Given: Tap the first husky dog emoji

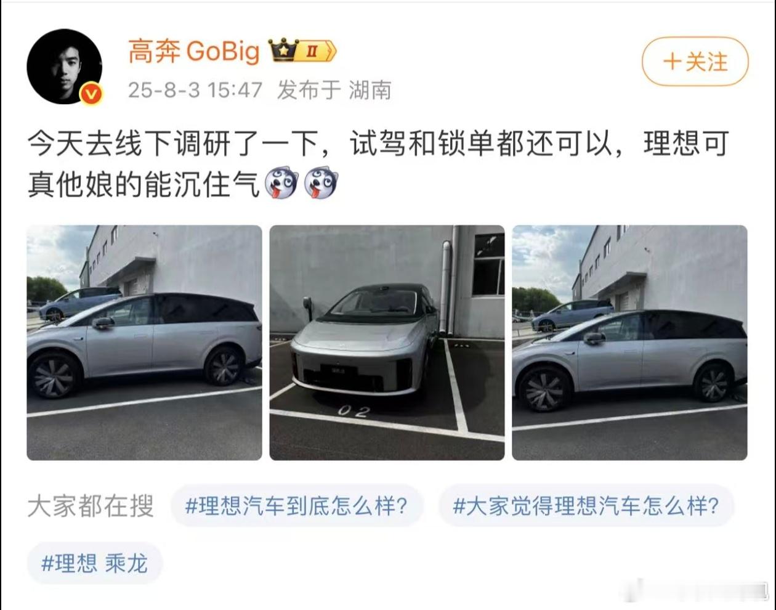Looking at the screenshot, I should (x=281, y=183).
